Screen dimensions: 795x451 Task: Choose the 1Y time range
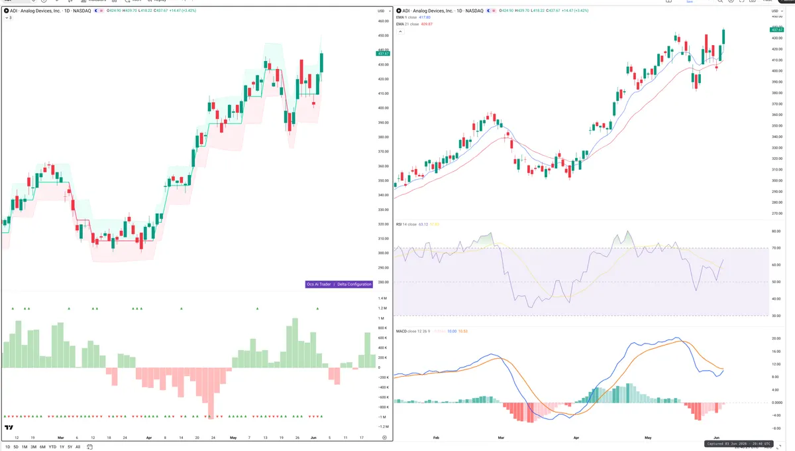click(x=62, y=447)
